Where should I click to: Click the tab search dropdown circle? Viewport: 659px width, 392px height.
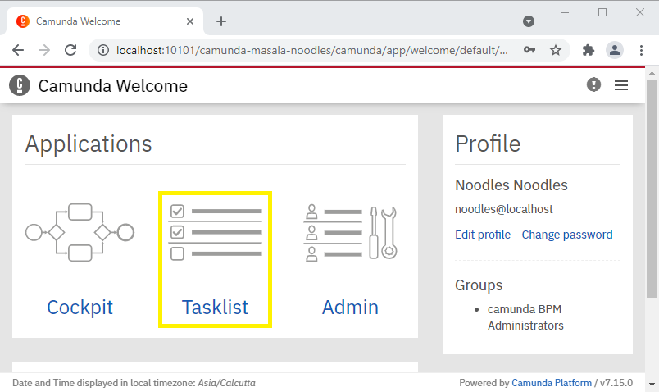529,21
